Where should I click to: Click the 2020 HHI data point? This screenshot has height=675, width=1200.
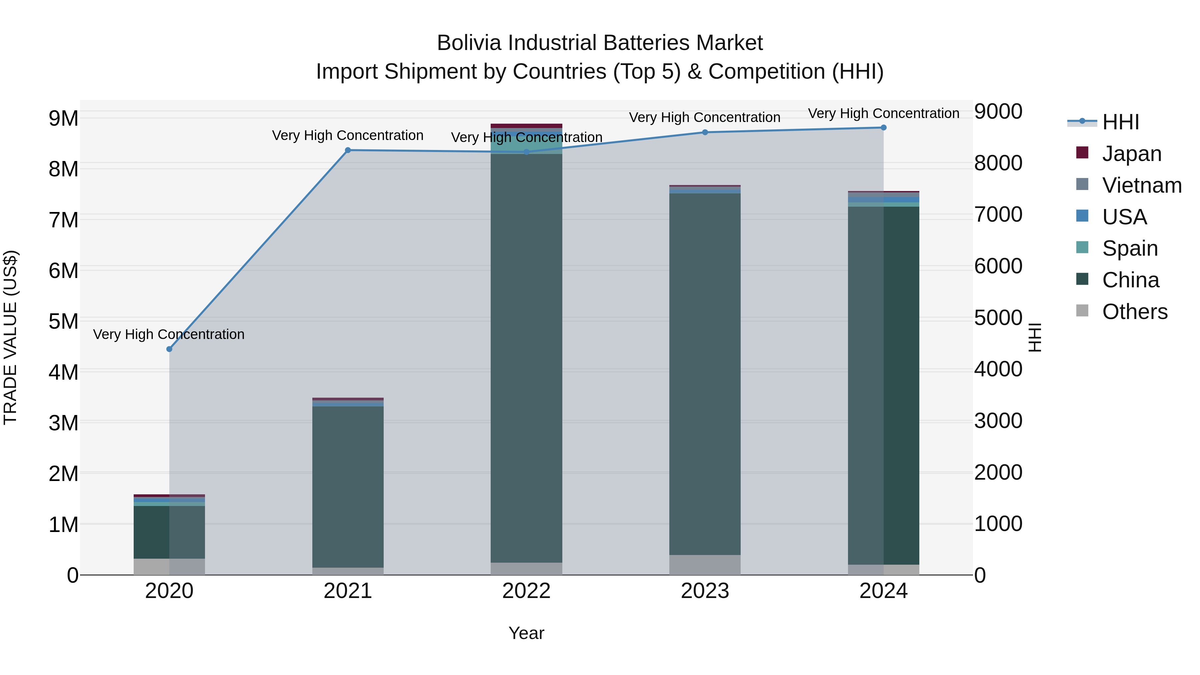point(169,349)
